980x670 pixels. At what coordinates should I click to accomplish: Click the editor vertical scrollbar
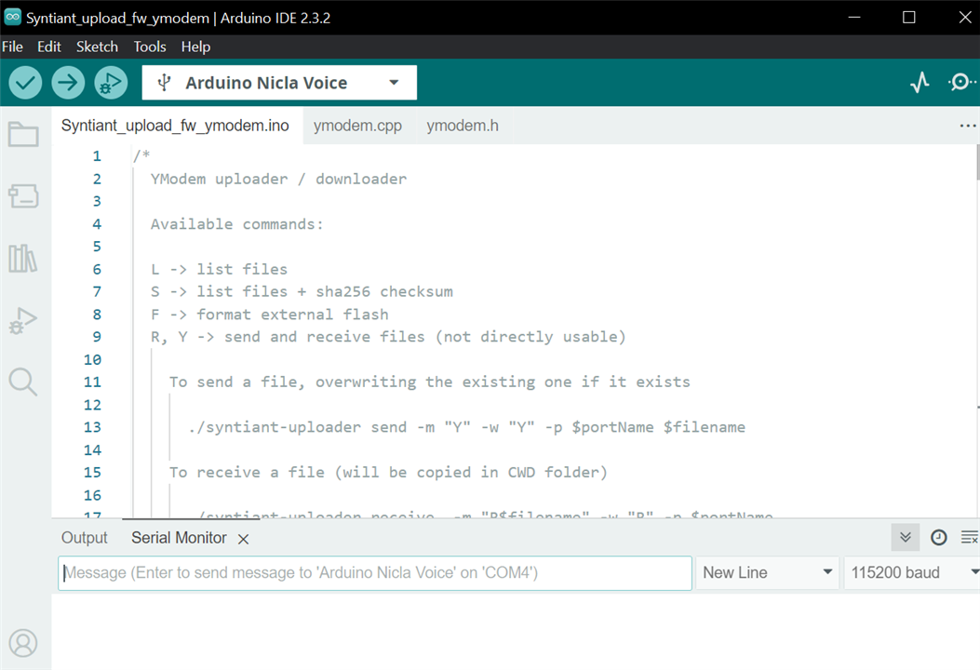click(x=977, y=161)
